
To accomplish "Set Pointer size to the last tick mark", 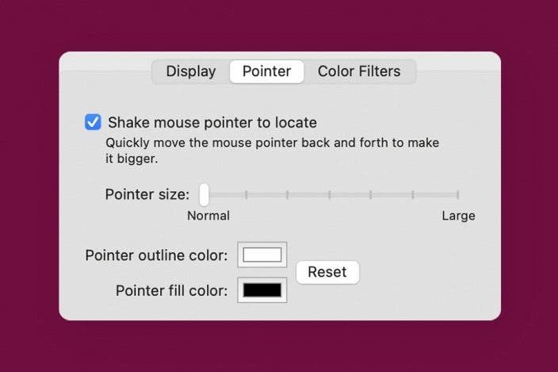I will click(x=458, y=194).
